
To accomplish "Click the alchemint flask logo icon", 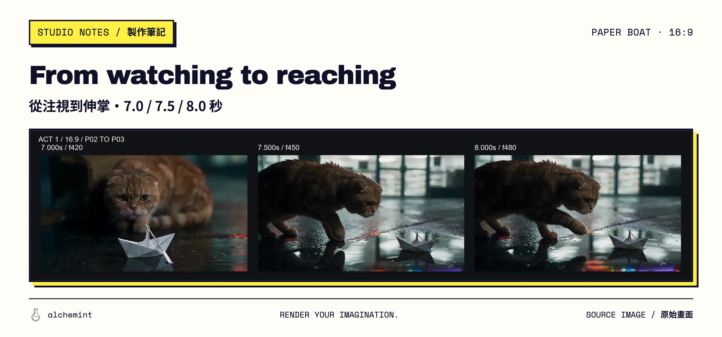I will (x=36, y=315).
